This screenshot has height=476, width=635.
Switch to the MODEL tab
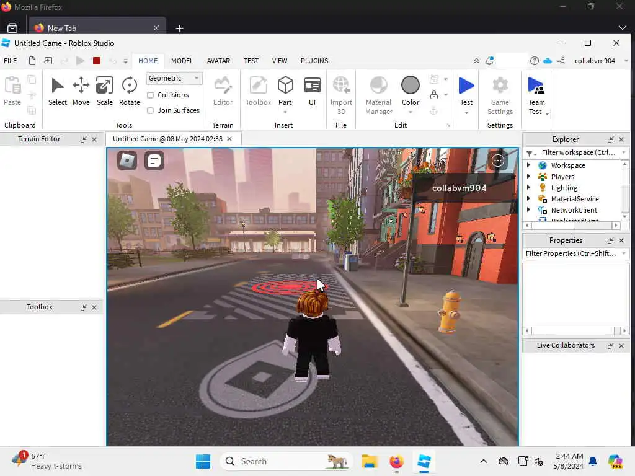tap(182, 61)
